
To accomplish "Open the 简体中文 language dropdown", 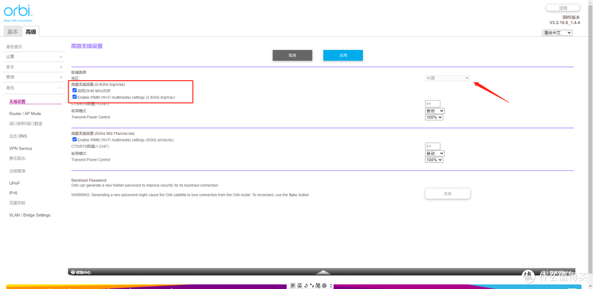I will (557, 33).
